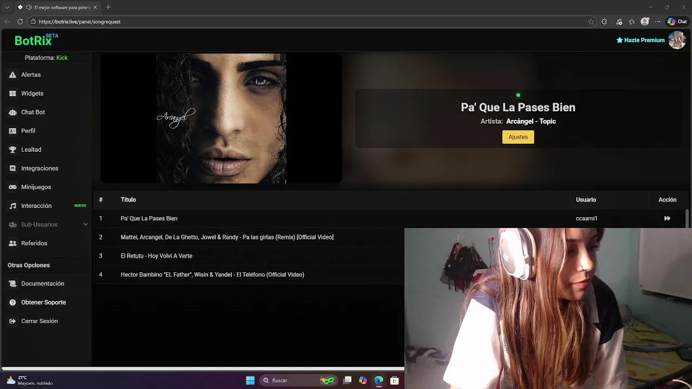Reload the page with the refresh icon
The width and height of the screenshot is (692, 389).
[20, 22]
